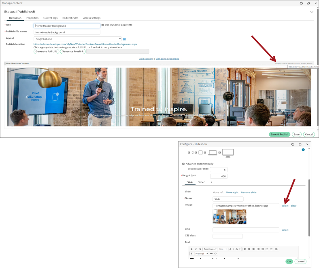Click the paragraph style pilcrow icon
The height and width of the screenshot is (268, 319).
(x=191, y=253)
